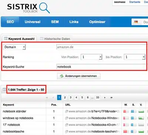Sort by Pos. column header
This screenshot has height=135, width=148.
point(54,105)
